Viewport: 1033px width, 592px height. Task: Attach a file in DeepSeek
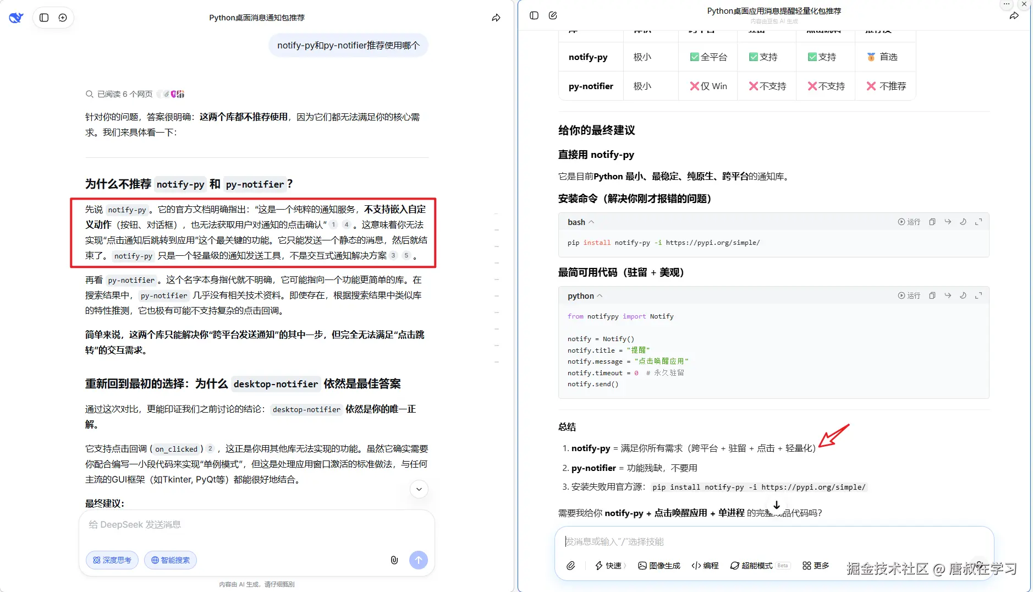(394, 560)
